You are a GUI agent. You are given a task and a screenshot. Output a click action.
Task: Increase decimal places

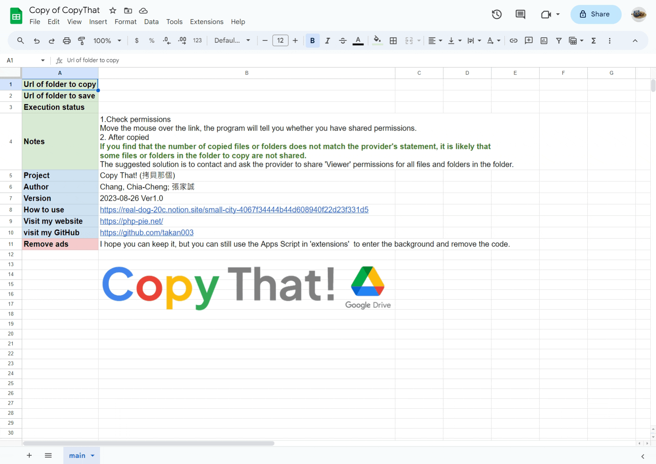(182, 40)
